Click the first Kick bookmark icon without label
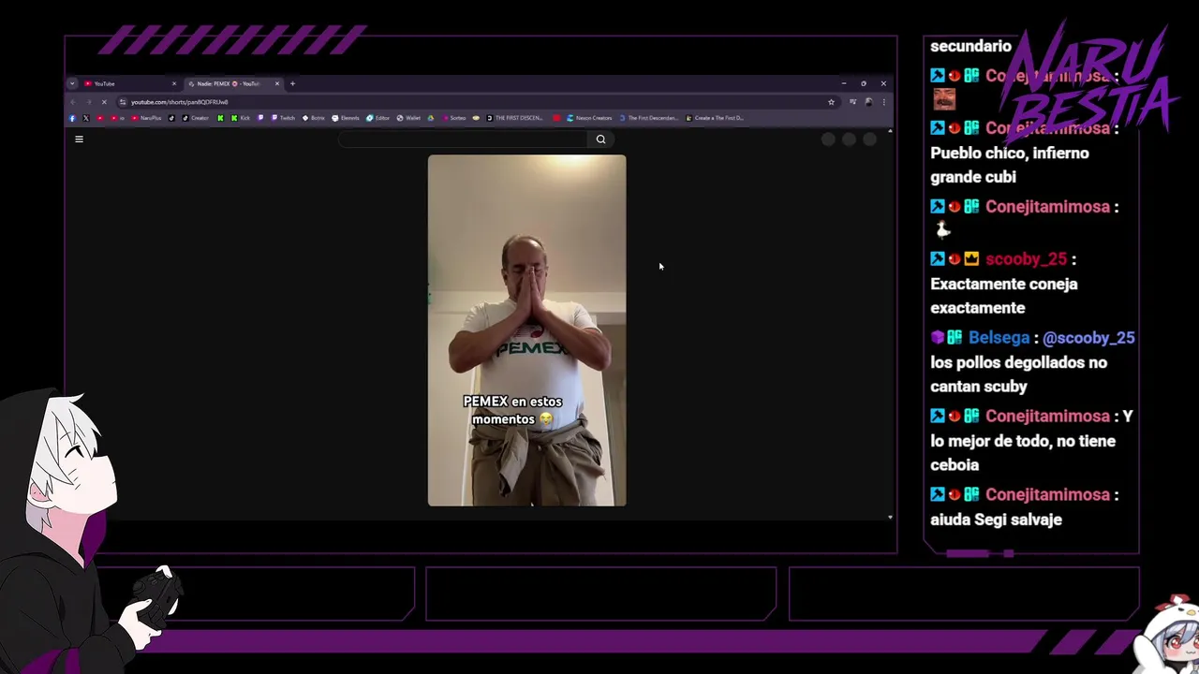 coord(220,118)
